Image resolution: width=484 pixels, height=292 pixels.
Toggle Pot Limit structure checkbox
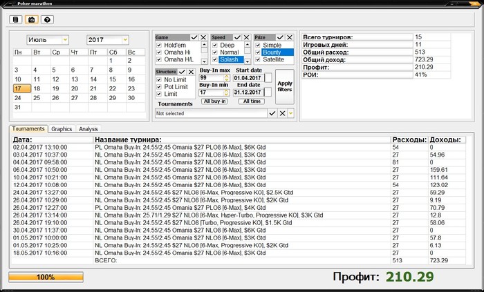coord(159,87)
